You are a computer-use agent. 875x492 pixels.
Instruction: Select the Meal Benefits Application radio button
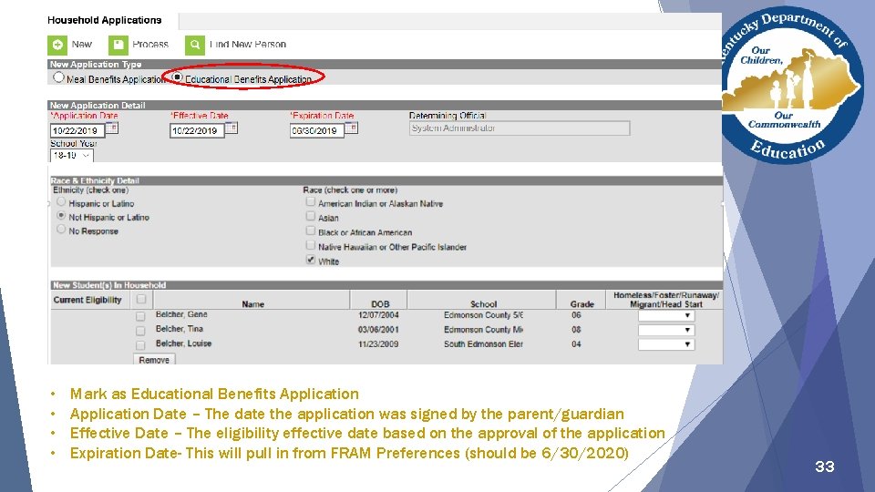coord(58,77)
